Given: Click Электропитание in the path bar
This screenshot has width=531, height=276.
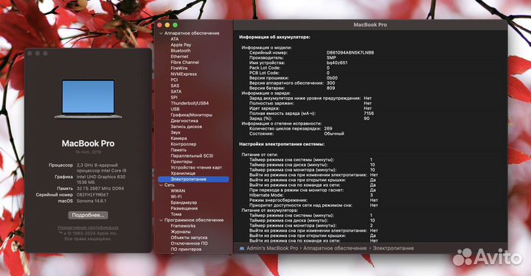Looking at the screenshot, I should (x=393, y=248).
